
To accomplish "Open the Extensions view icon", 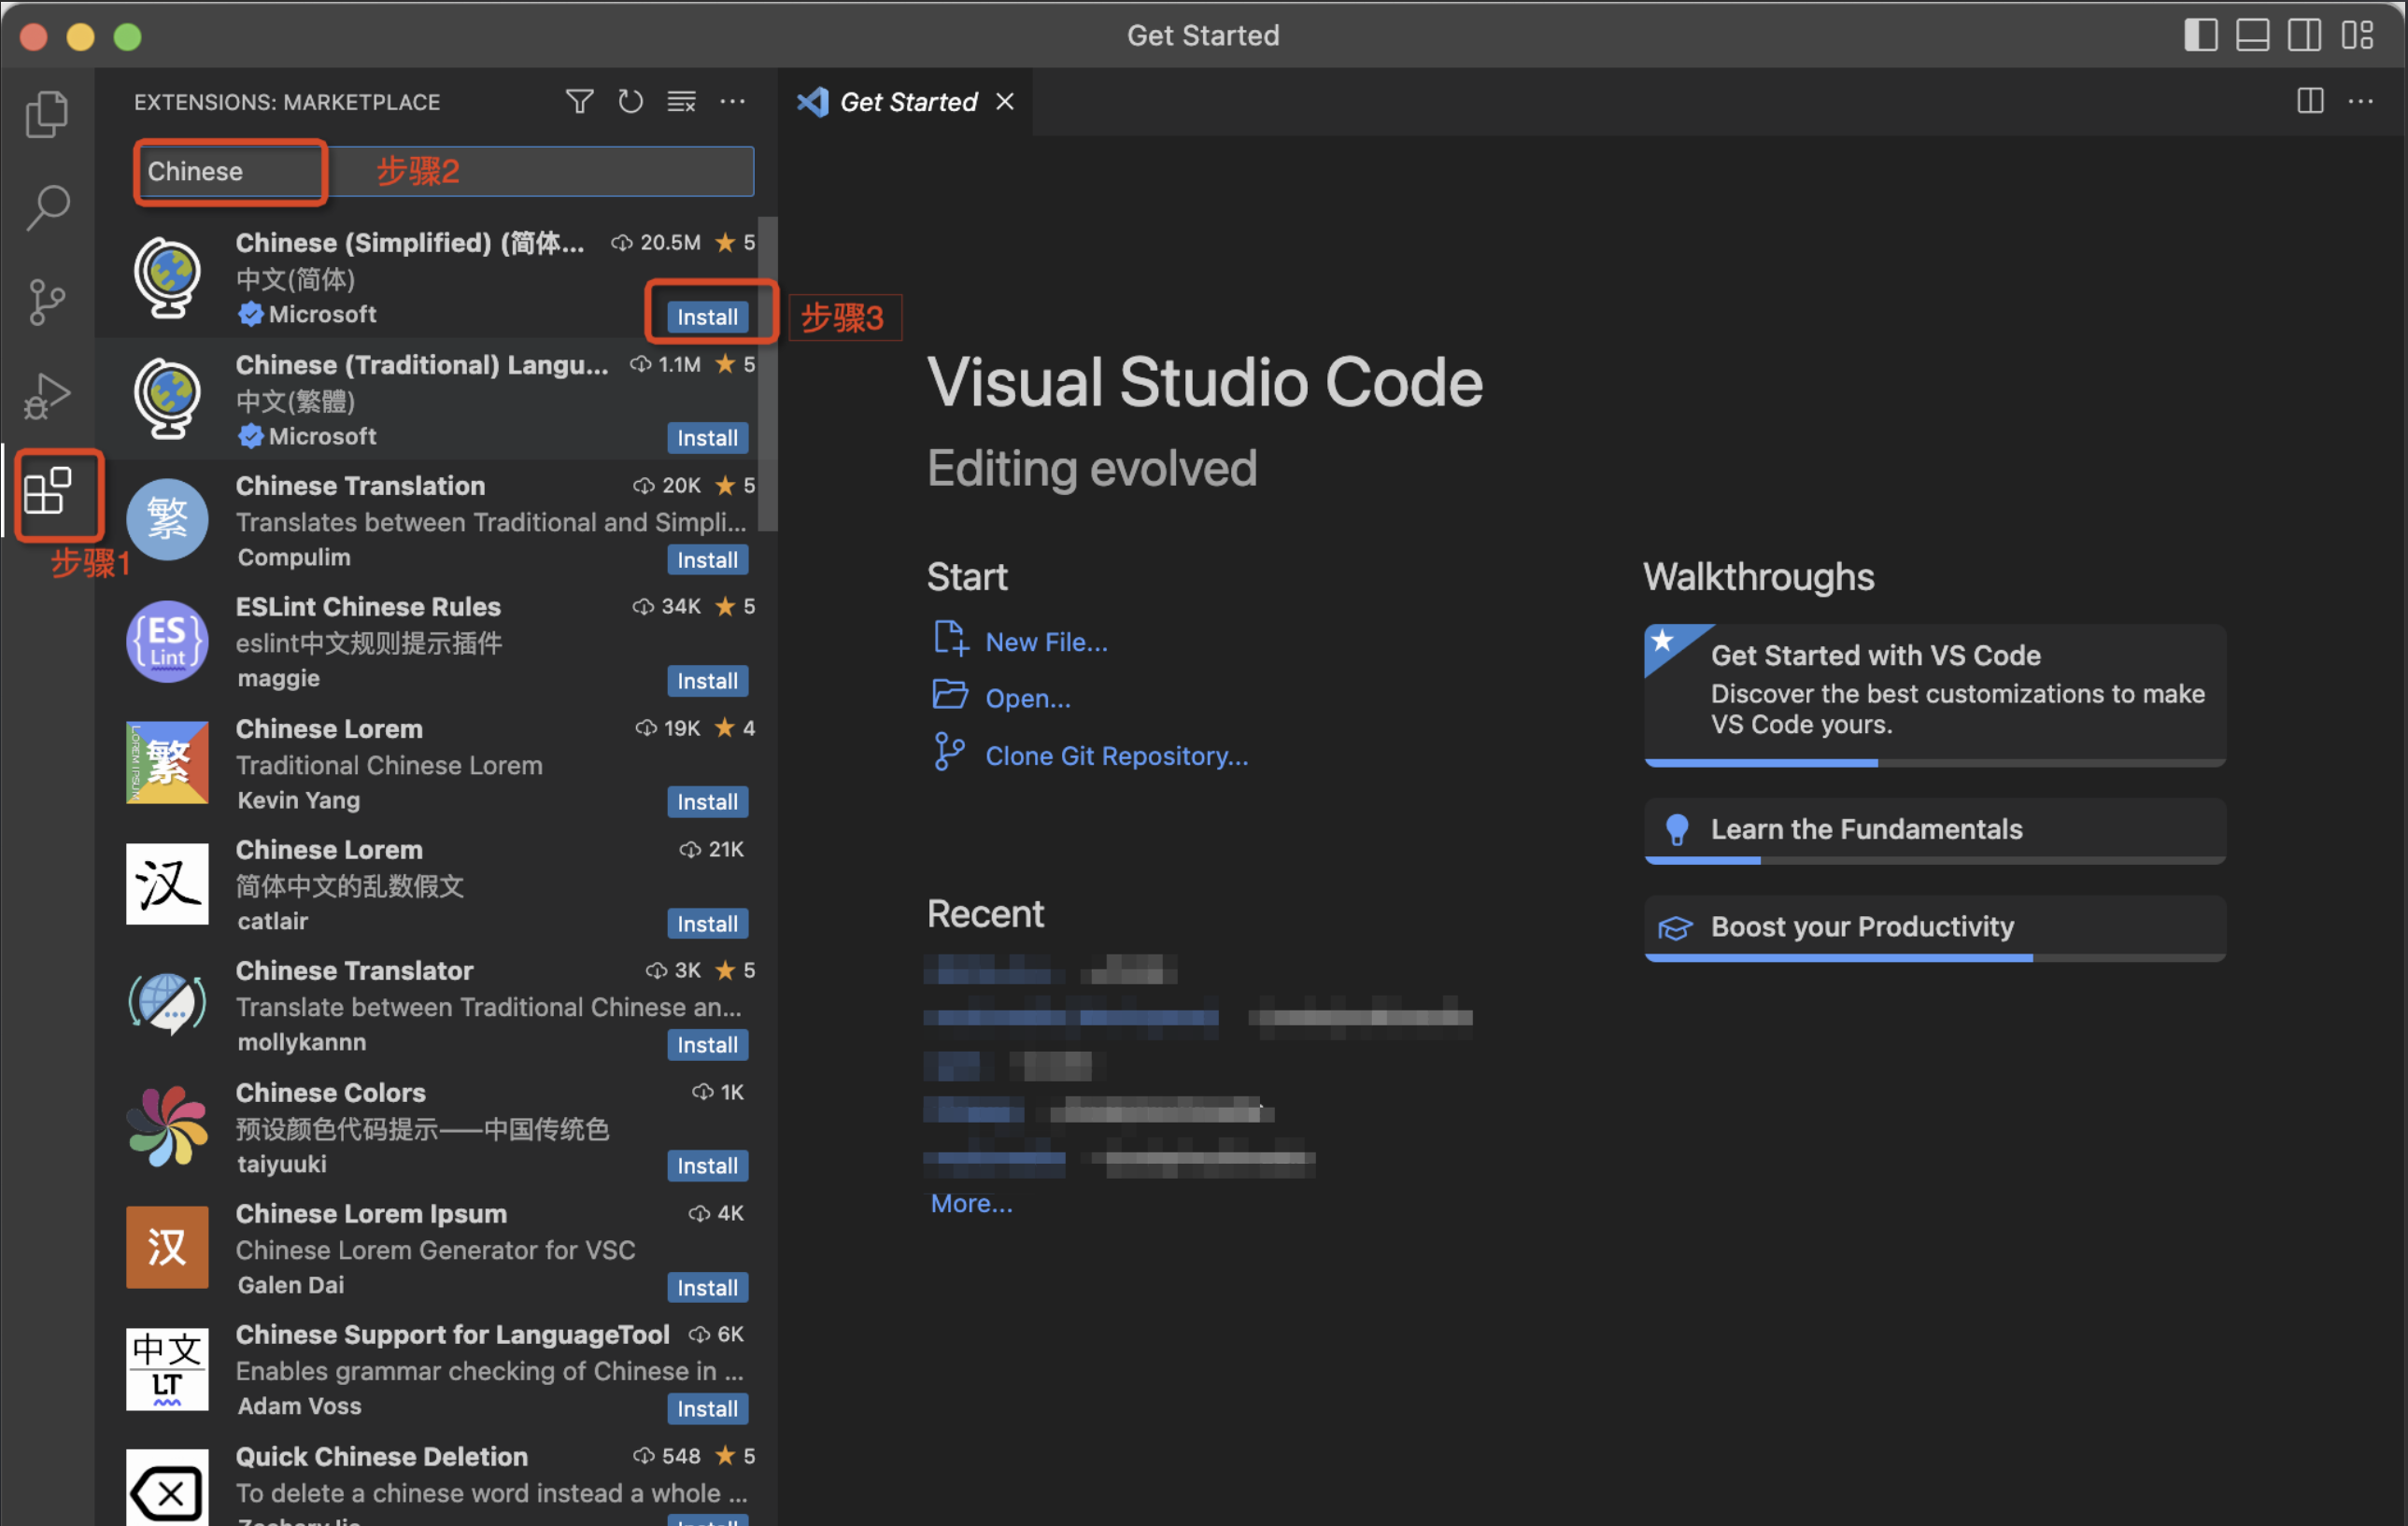I will click(x=47, y=490).
